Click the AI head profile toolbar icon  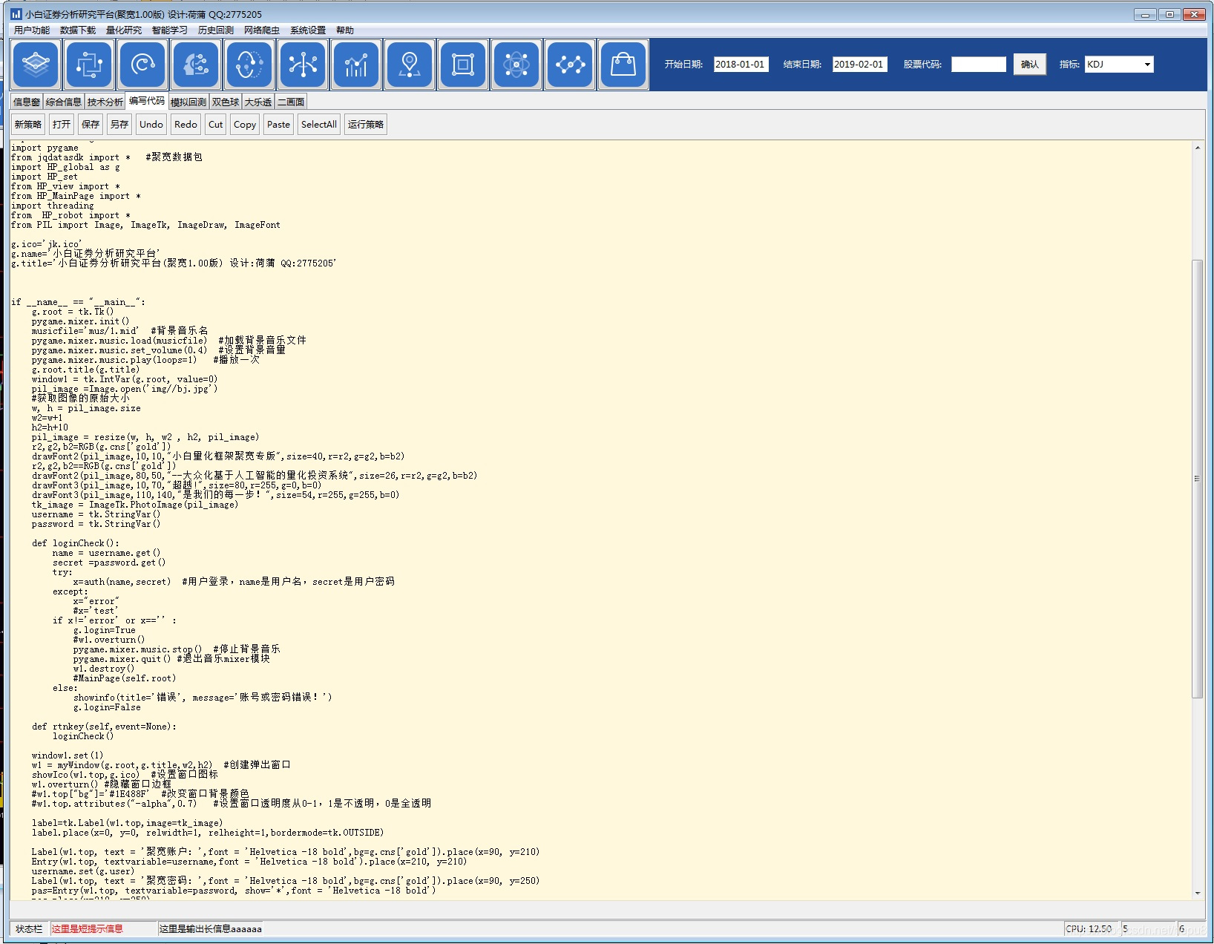(x=196, y=65)
